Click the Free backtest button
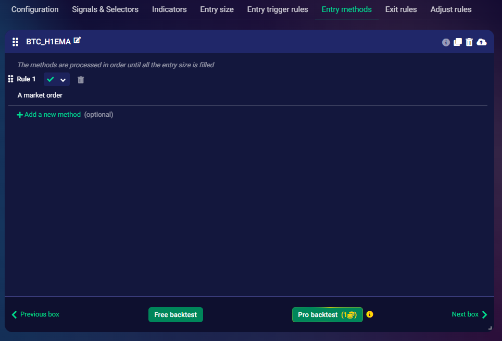 click(175, 315)
